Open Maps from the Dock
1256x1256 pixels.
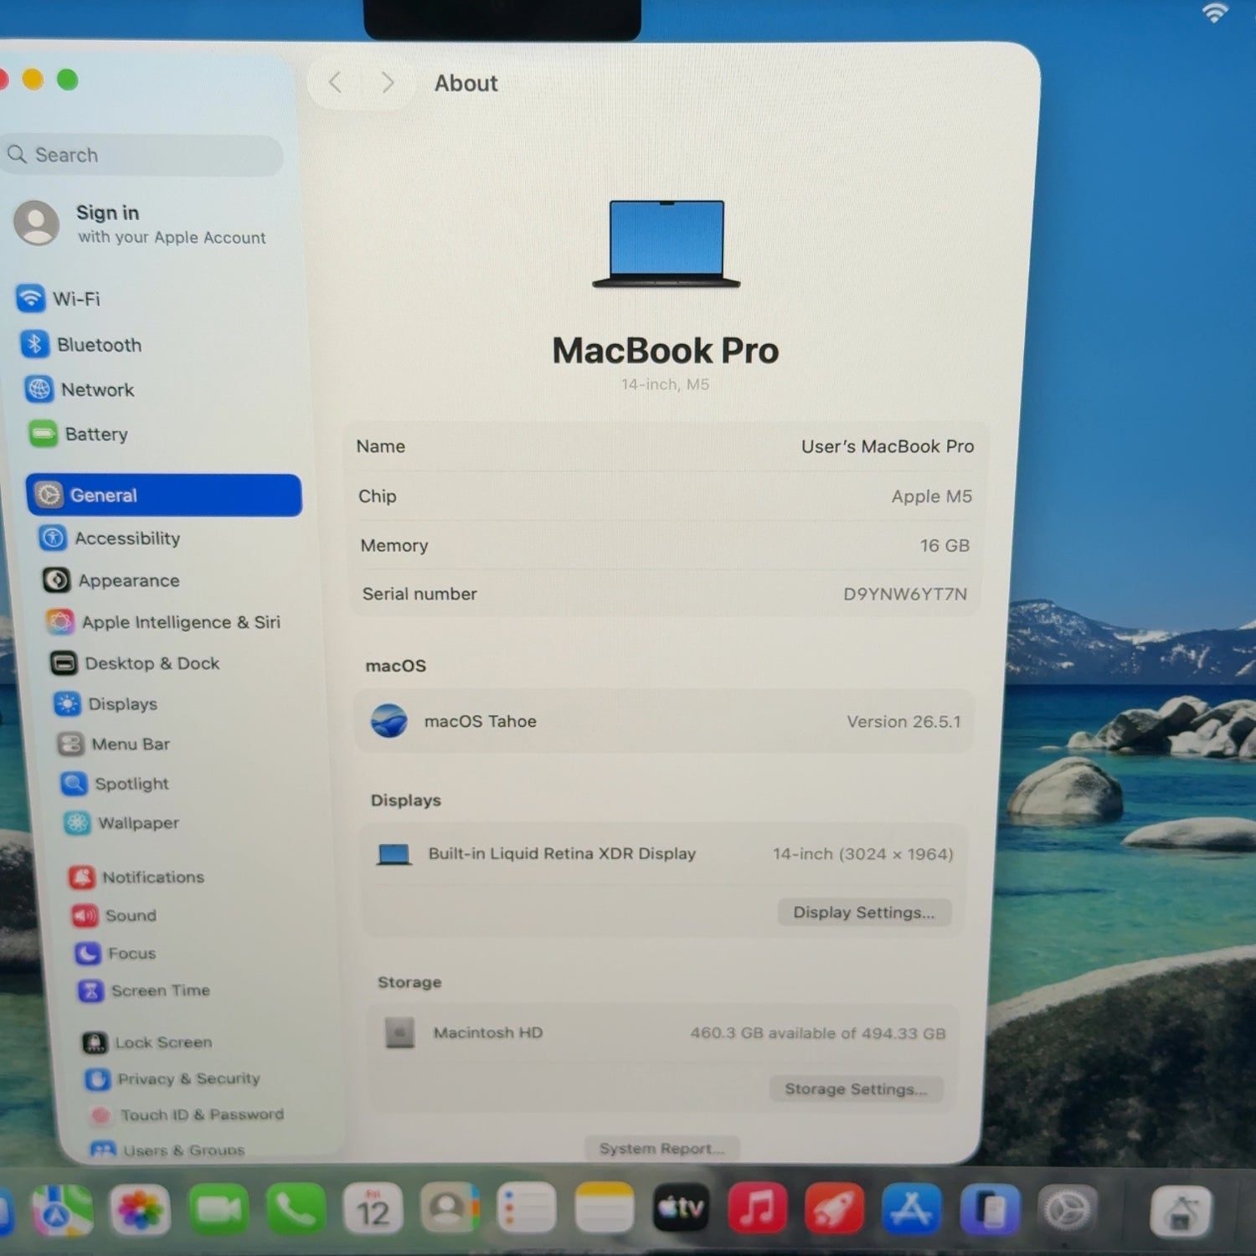(62, 1210)
